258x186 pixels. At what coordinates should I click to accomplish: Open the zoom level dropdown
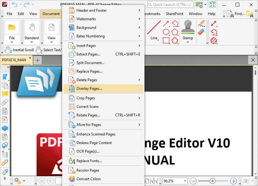tap(185, 181)
